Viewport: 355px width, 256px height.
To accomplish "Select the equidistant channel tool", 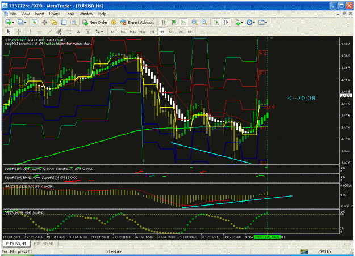I will (59, 32).
